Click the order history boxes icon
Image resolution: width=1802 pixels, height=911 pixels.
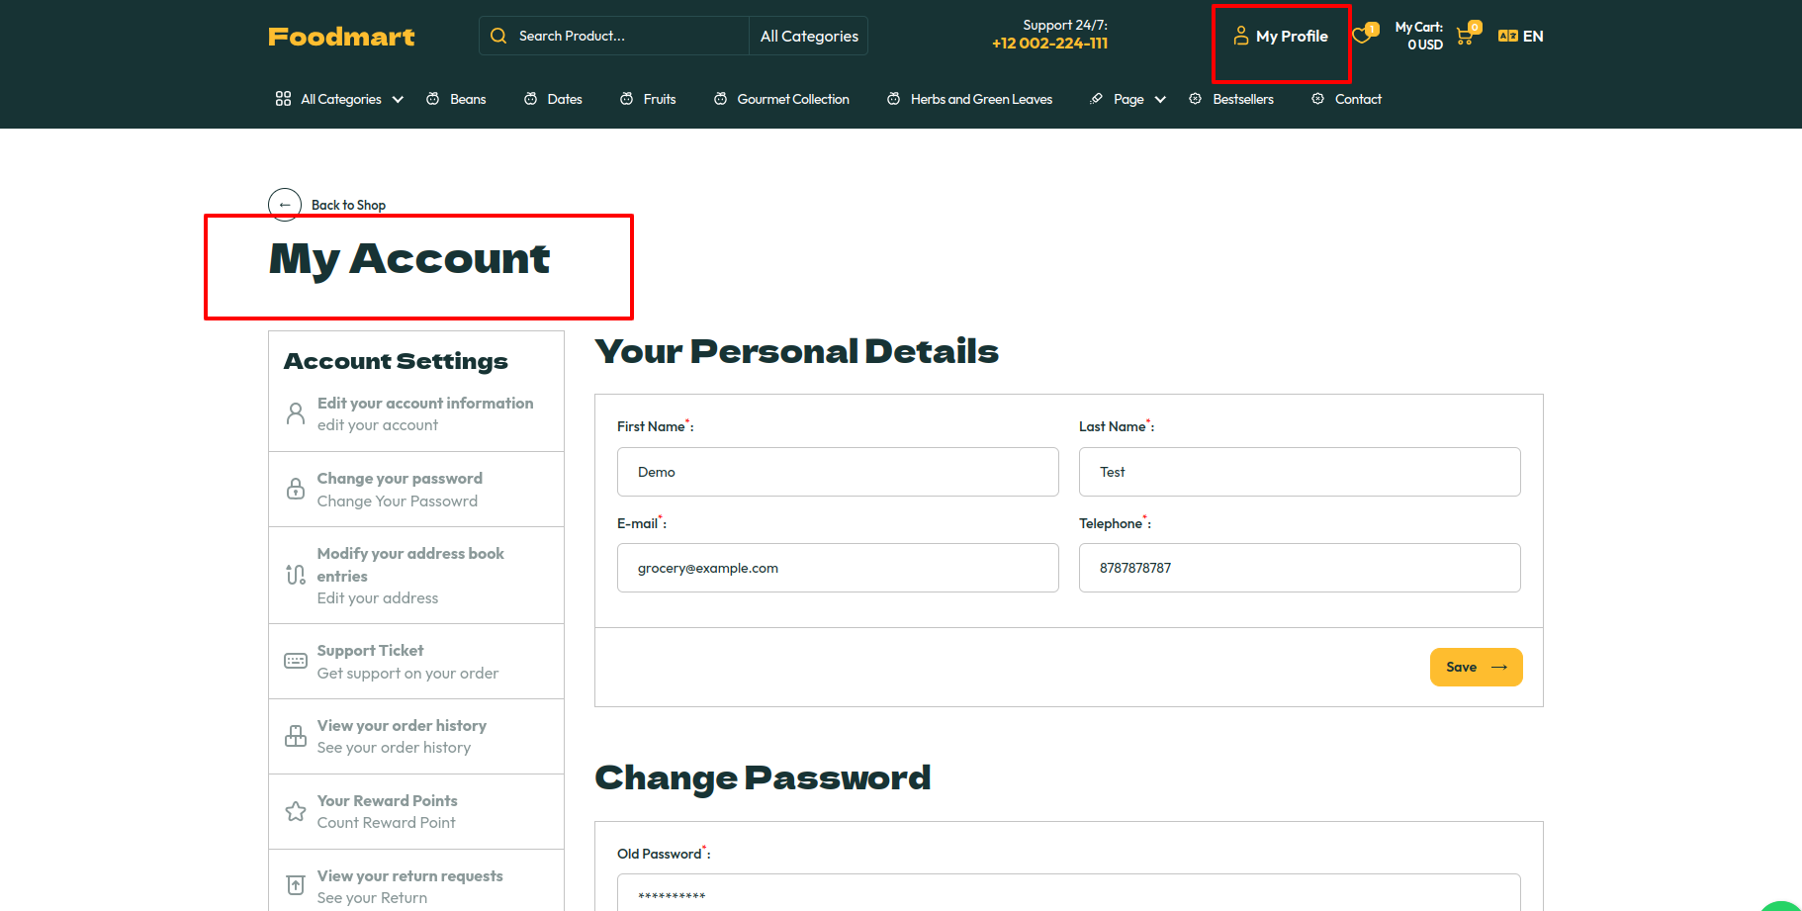click(x=296, y=736)
